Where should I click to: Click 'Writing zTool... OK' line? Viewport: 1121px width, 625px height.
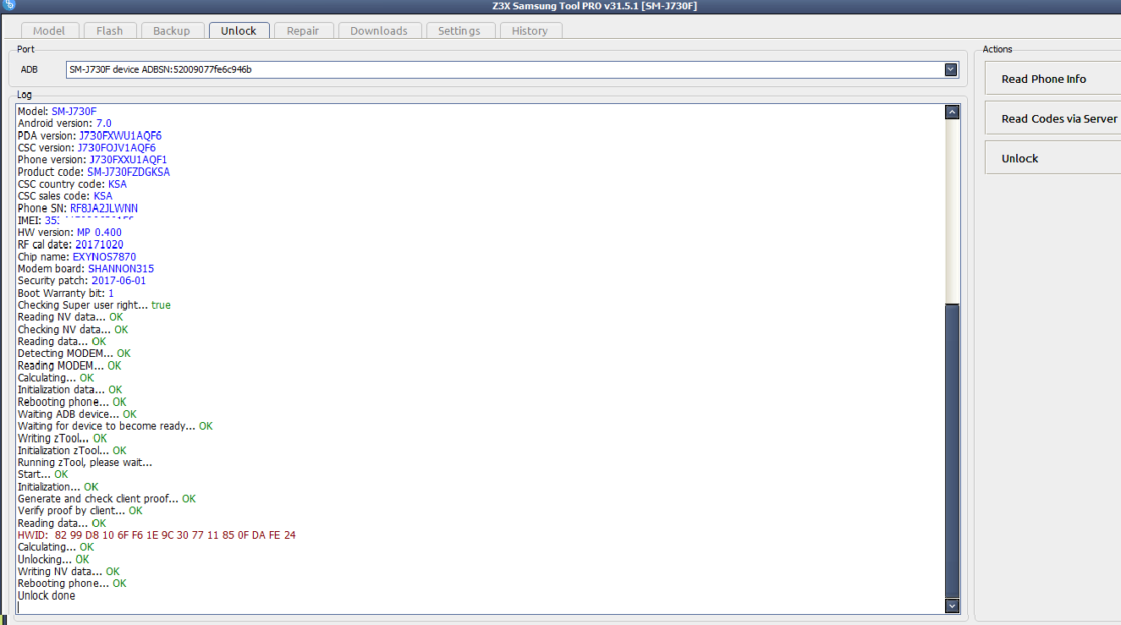pyautogui.click(x=63, y=438)
